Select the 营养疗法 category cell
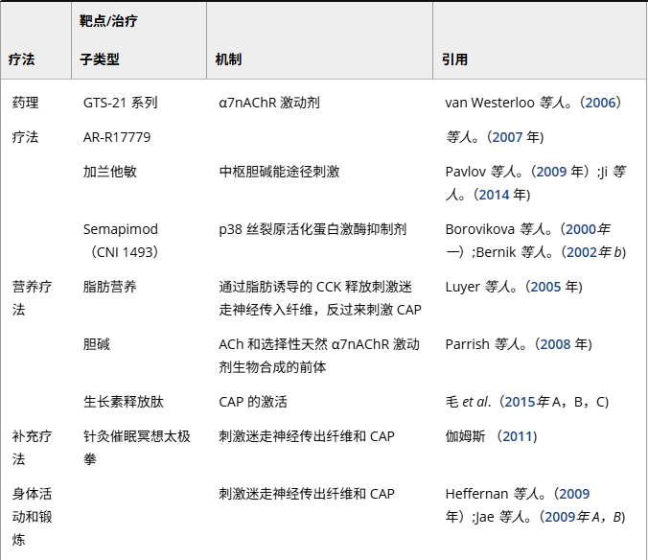This screenshot has height=560, width=648. click(32, 297)
